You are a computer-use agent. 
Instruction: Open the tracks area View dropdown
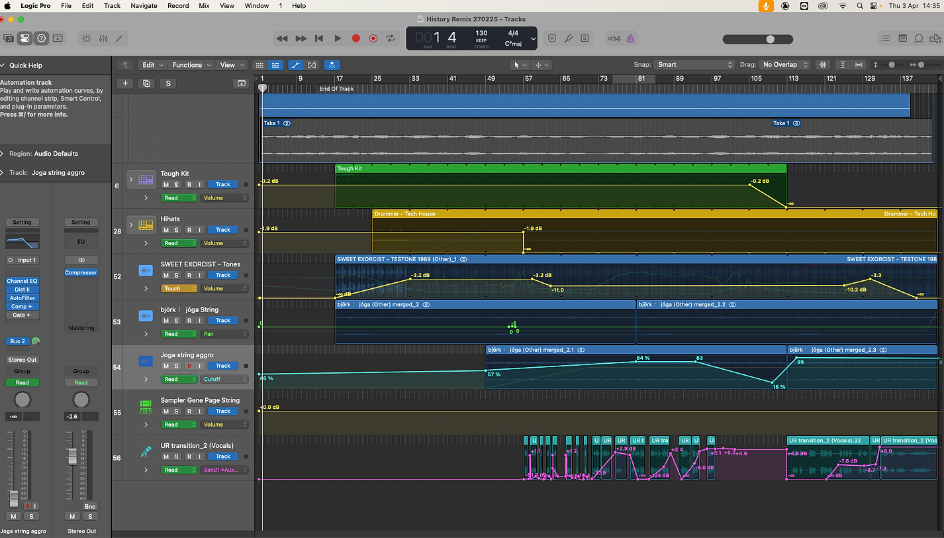(232, 65)
